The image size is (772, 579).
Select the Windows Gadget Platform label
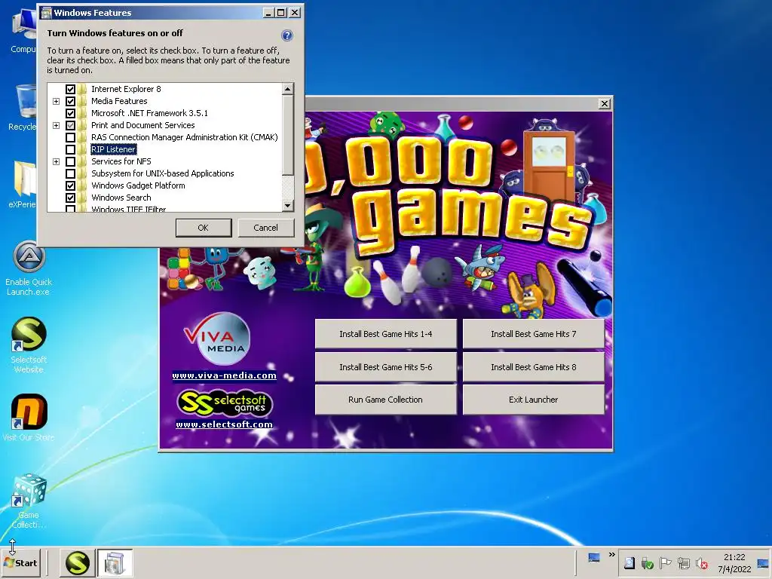pos(139,185)
